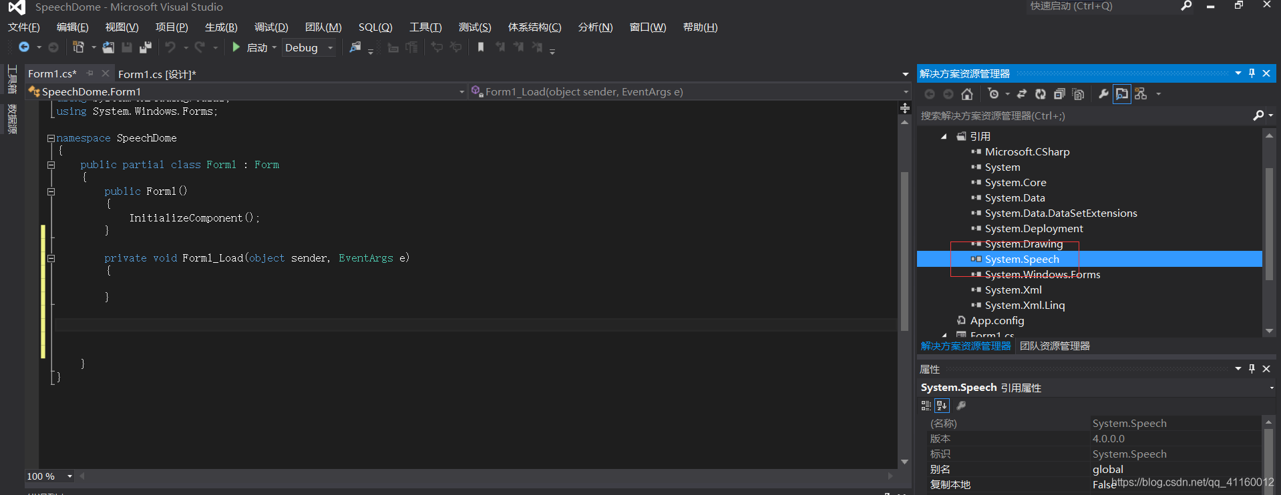The width and height of the screenshot is (1281, 495).
Task: Pin the Solution Explorer panel
Action: click(x=1252, y=73)
